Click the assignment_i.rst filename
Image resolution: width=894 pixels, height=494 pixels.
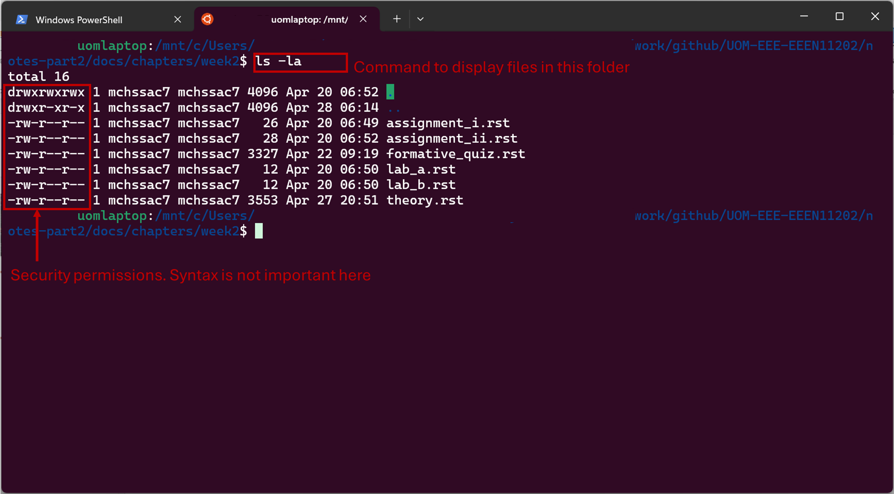coord(448,123)
